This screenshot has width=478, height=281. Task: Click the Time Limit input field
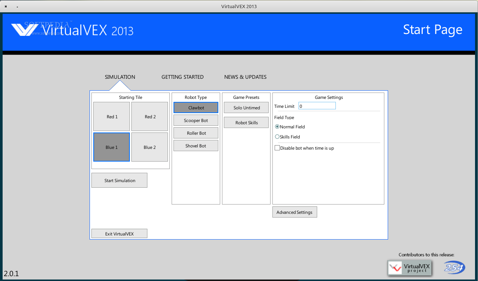click(317, 106)
